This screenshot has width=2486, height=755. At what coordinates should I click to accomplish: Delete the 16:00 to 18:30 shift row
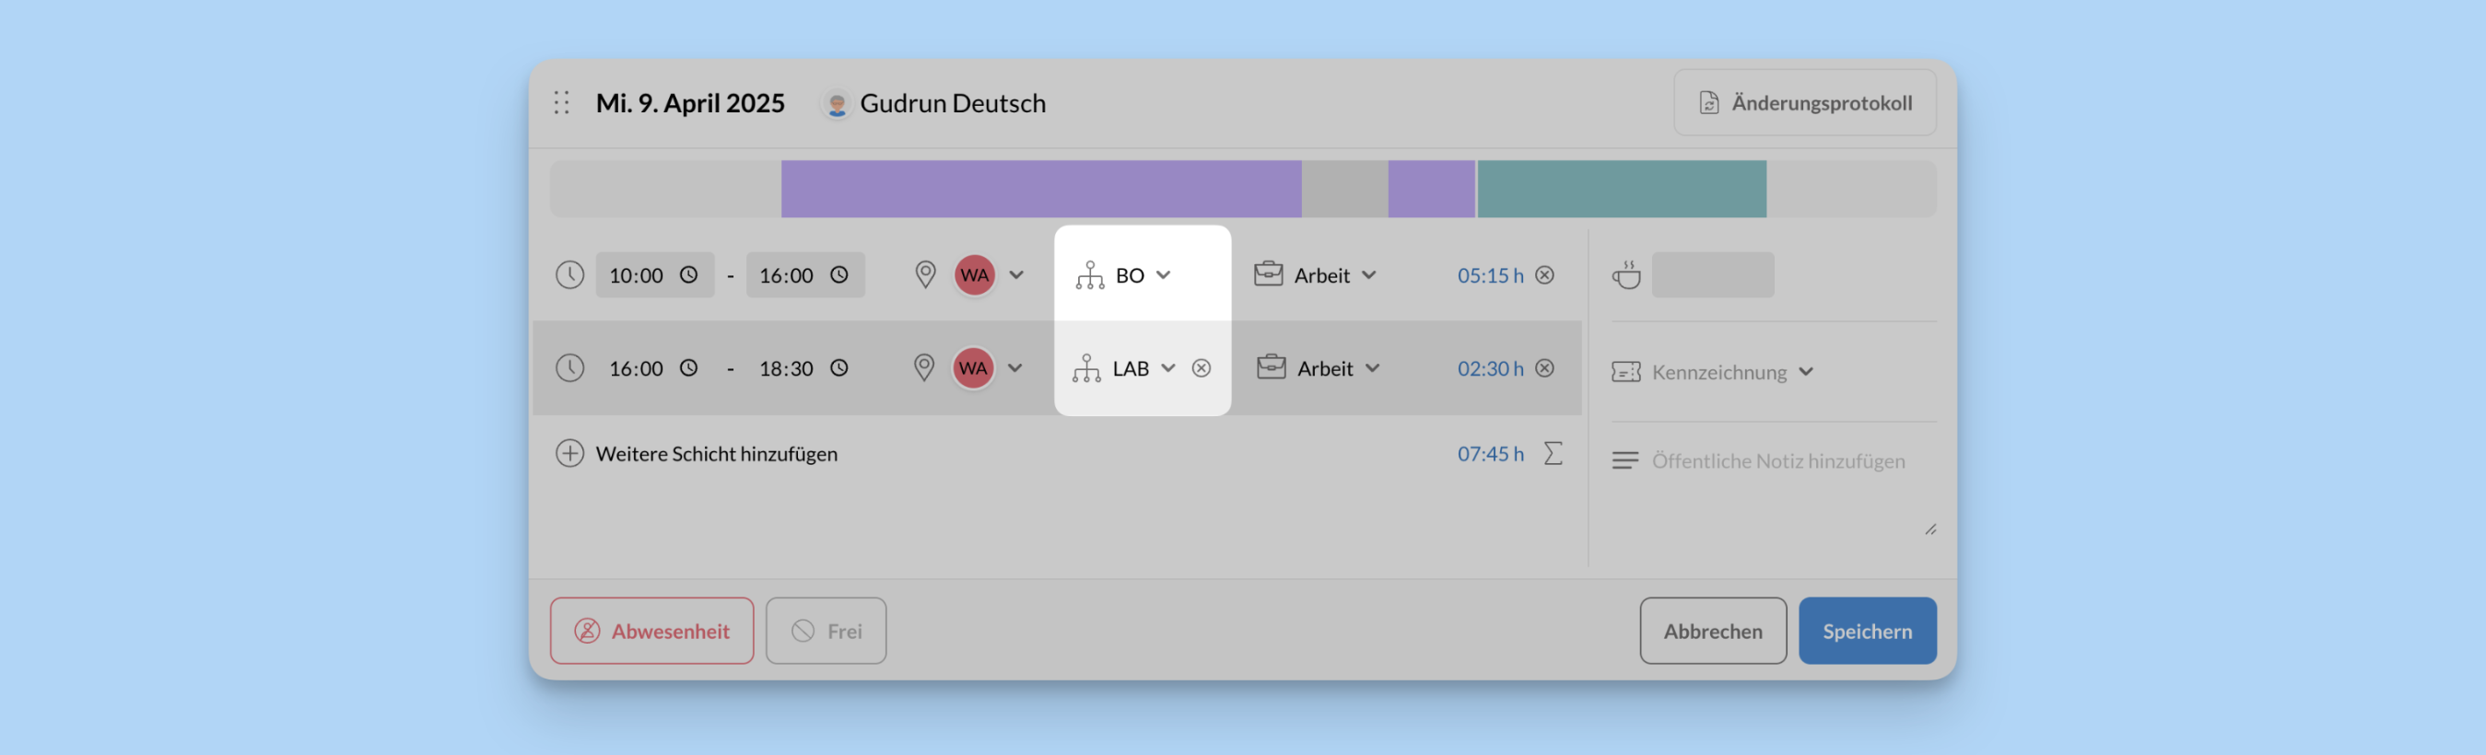click(1544, 368)
